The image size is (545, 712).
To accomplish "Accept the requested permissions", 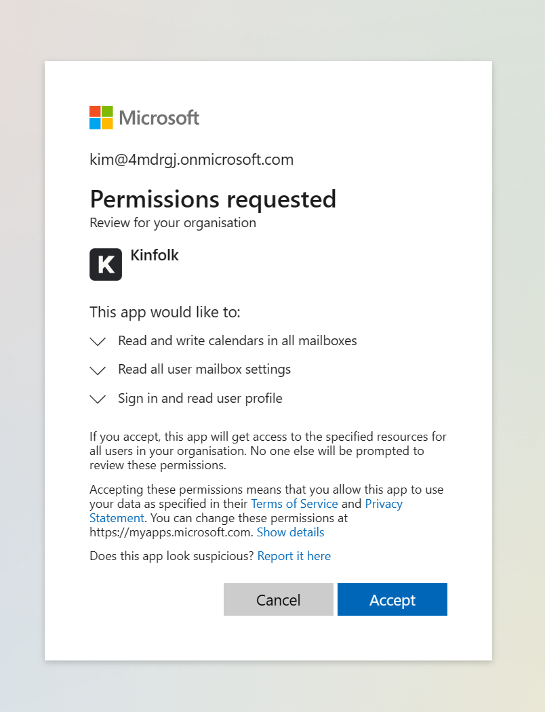I will pyautogui.click(x=392, y=599).
